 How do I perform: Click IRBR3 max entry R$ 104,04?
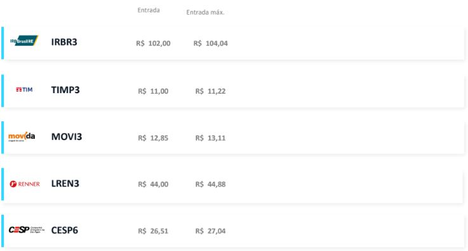point(210,43)
